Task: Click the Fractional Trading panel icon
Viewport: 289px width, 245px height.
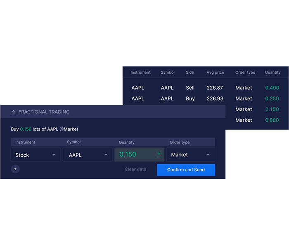Action: click(x=13, y=112)
